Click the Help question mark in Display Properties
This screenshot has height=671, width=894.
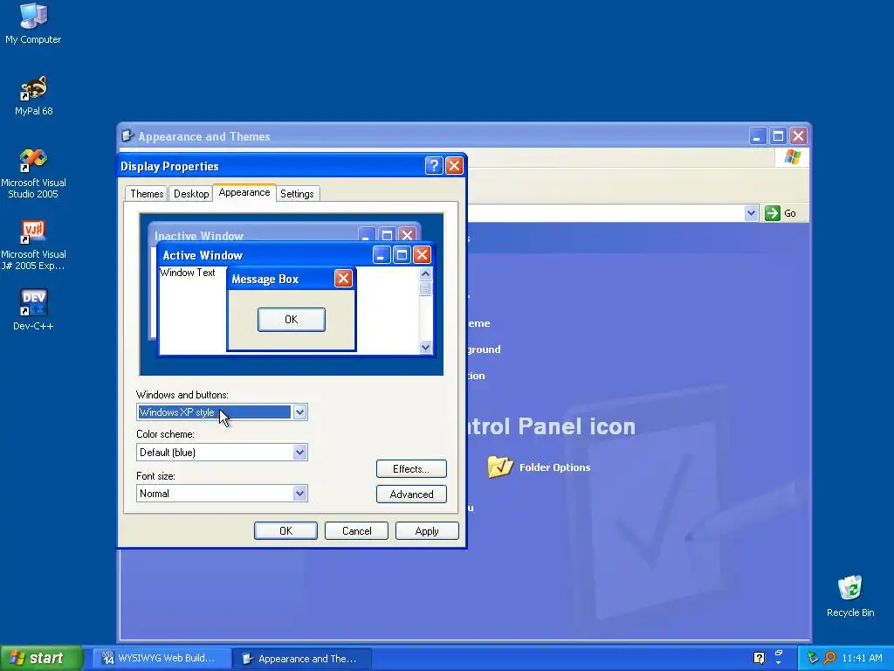tap(433, 165)
